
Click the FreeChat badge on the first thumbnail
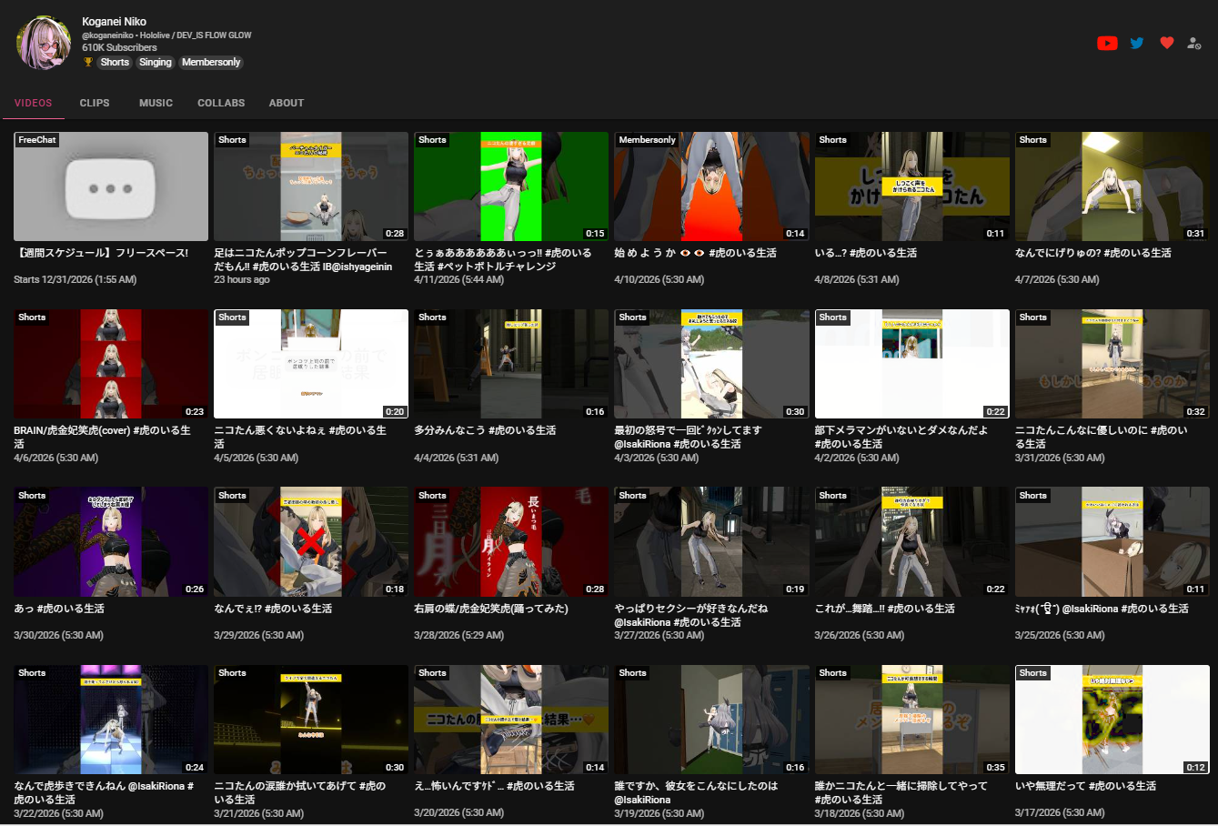click(x=37, y=140)
